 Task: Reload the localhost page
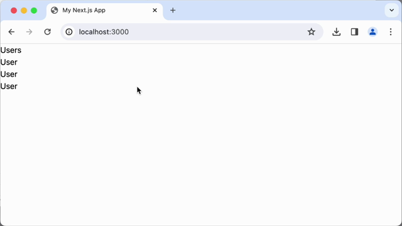[48, 32]
